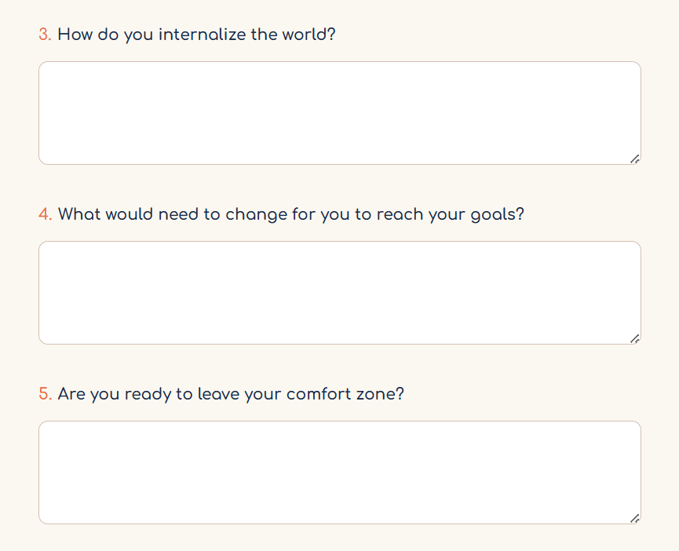Click the word 'ready' in question 5
This screenshot has height=551, width=679.
click(148, 395)
